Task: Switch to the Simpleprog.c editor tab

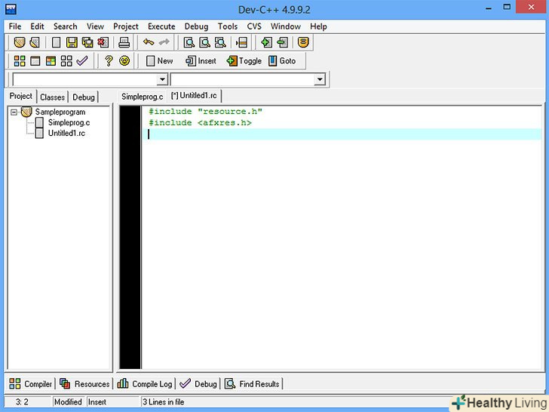Action: [142, 97]
